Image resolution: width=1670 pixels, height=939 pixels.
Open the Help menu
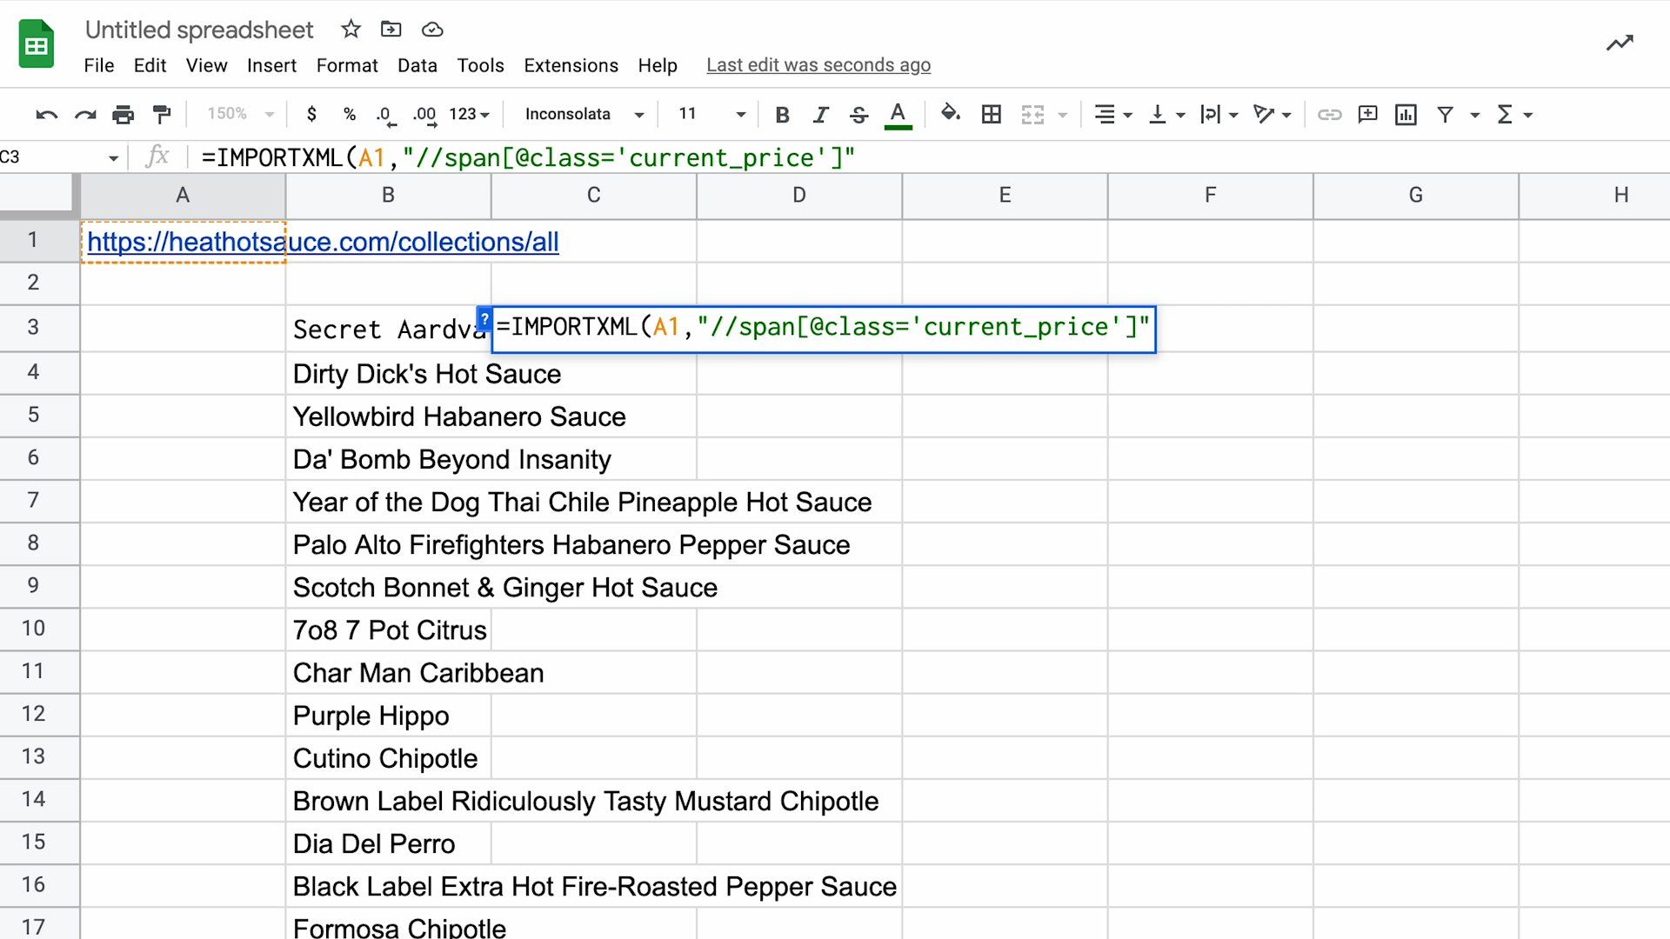click(658, 65)
